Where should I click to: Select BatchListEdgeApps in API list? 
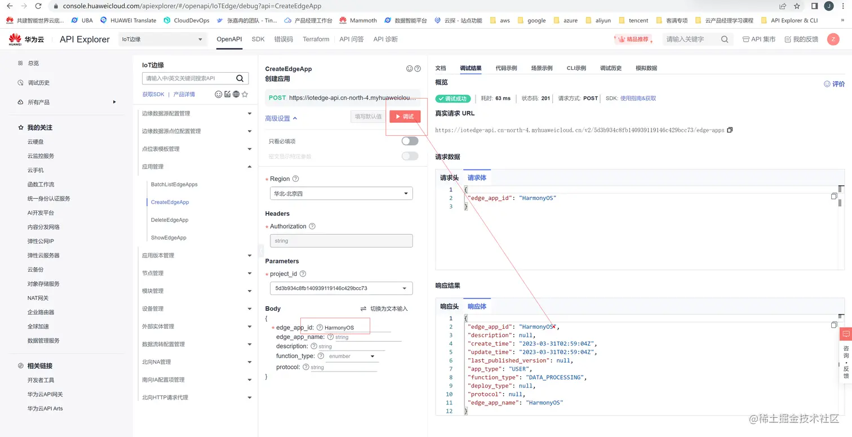(x=174, y=184)
